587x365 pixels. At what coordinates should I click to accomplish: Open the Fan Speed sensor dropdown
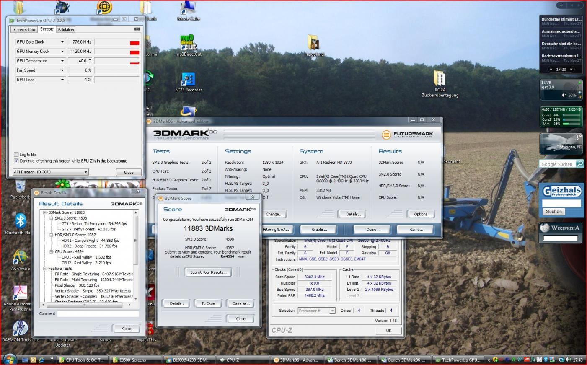(62, 70)
